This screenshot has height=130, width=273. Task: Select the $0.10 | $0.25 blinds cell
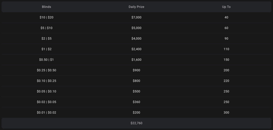tap(46, 81)
